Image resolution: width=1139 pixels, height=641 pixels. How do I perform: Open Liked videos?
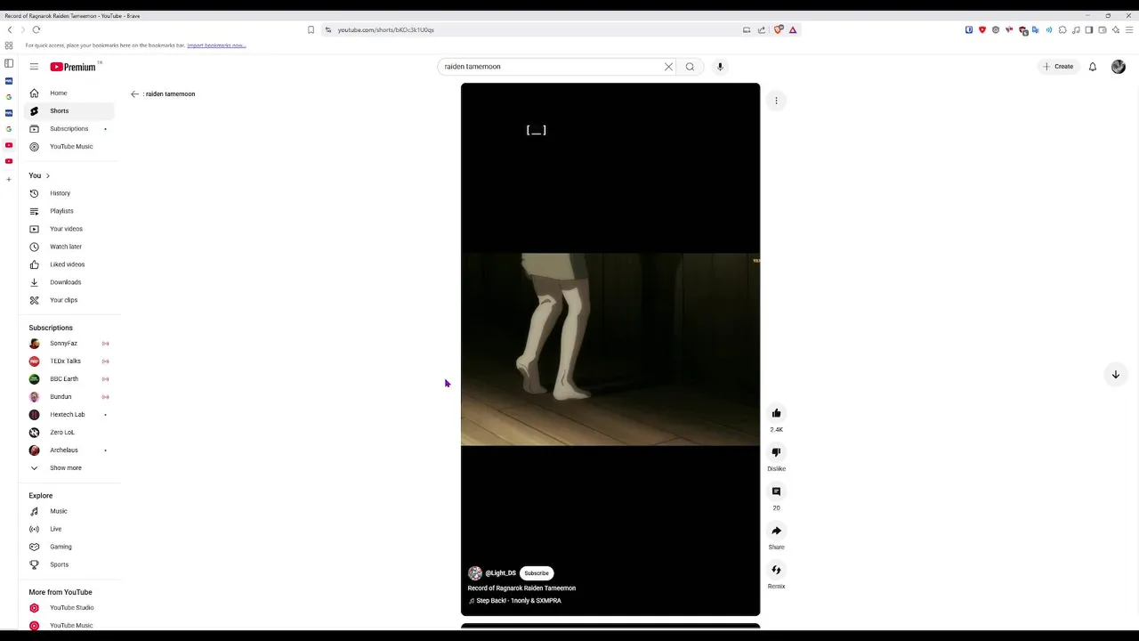(x=69, y=264)
